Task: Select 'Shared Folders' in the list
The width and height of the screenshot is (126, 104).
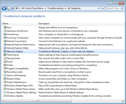Action: coord(13,79)
